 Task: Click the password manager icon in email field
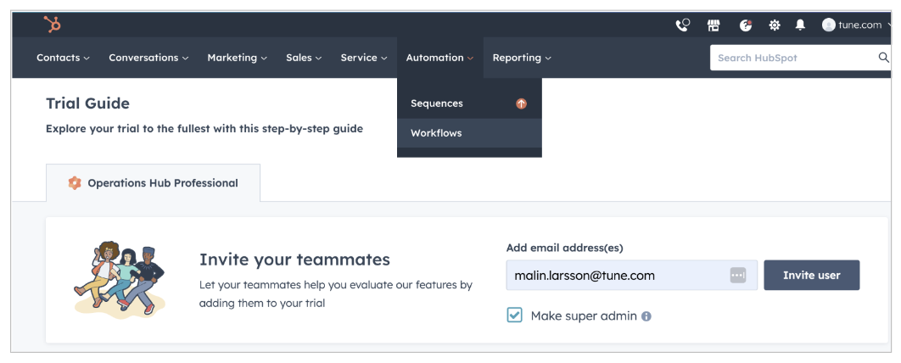738,275
